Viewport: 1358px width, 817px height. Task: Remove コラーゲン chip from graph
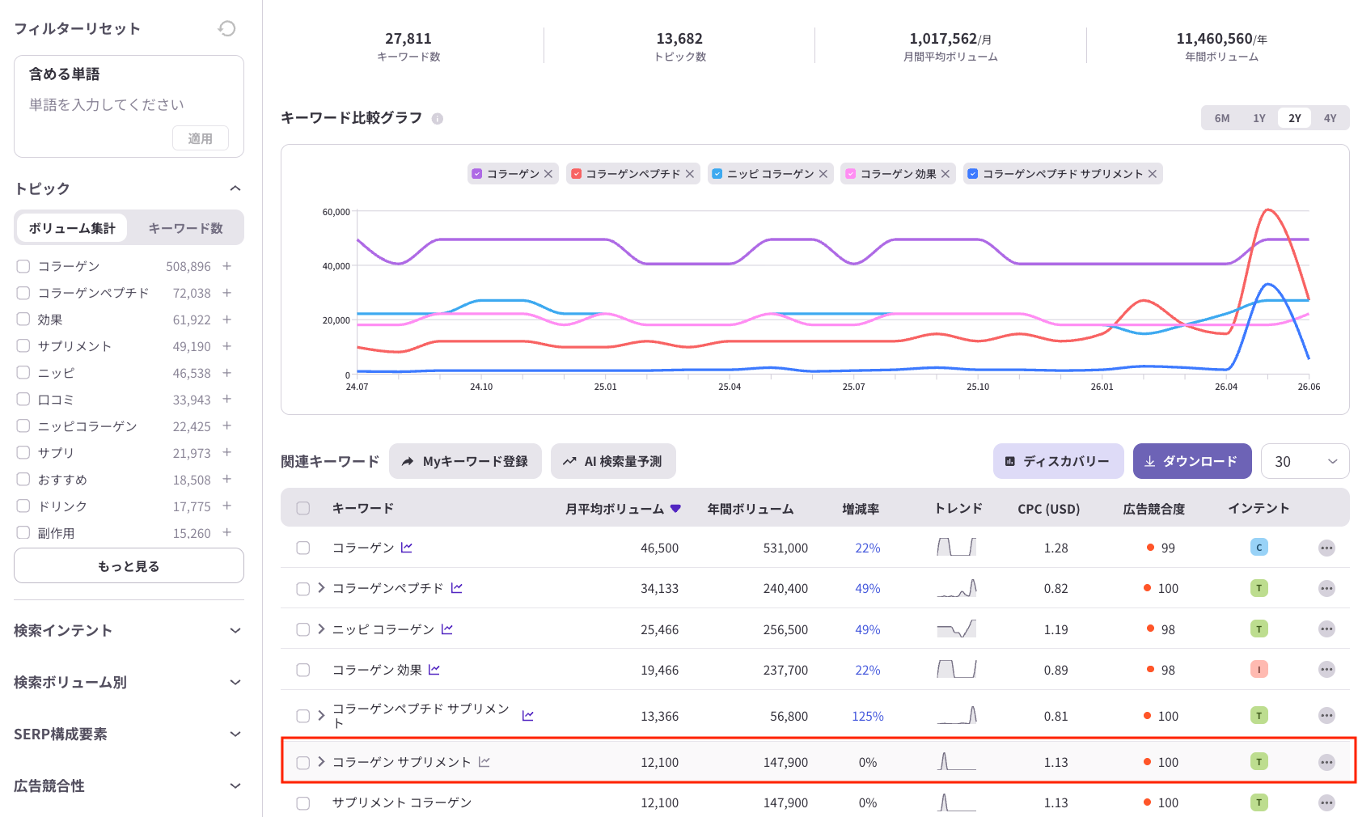point(548,174)
